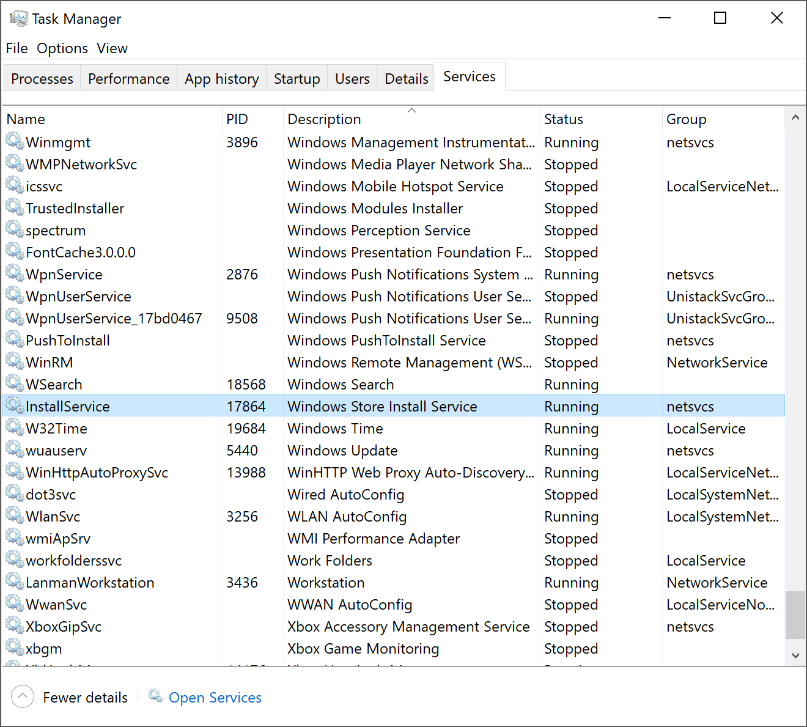This screenshot has width=807, height=727.
Task: Select the XboxGipSvc service icon
Action: (x=15, y=626)
